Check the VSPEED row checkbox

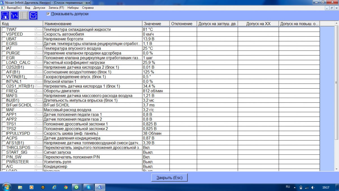coord(3,34)
